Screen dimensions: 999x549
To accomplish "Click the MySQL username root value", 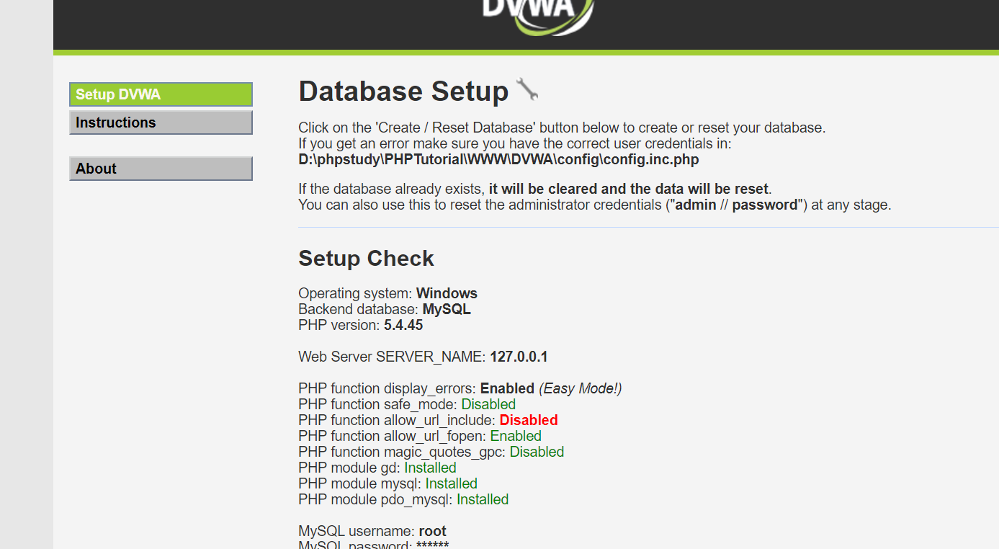I will click(433, 532).
